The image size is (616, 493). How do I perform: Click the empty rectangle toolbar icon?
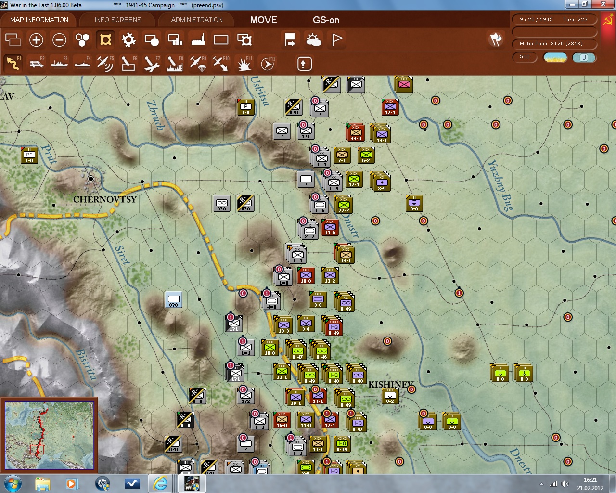pyautogui.click(x=221, y=40)
